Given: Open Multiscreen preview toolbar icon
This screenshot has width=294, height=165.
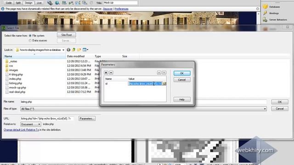Looking at the screenshot, I should [x=50, y=3].
